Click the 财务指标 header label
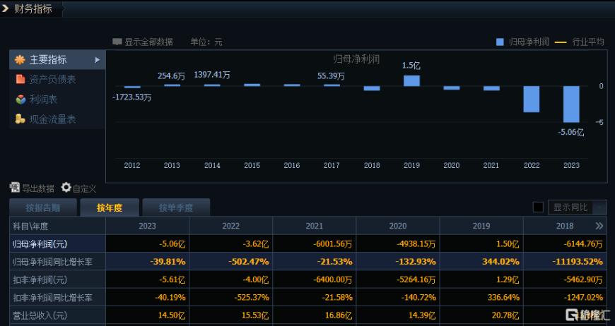This screenshot has width=615, height=326. pos(33,8)
